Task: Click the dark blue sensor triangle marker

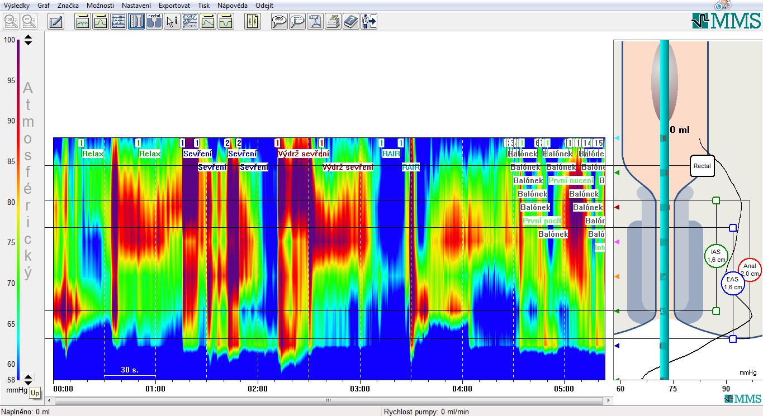Action: pos(617,346)
